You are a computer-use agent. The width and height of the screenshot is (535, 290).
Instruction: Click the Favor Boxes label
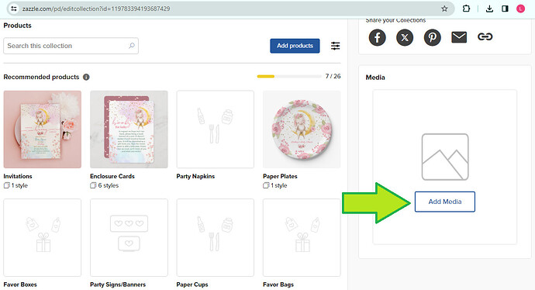[x=20, y=285]
